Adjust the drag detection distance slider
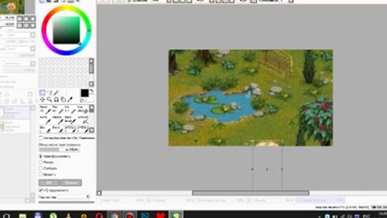Image resolution: width=387 pixels, height=218 pixels. 60,150
